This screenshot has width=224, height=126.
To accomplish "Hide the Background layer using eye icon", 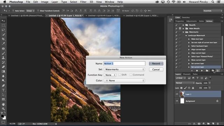I will (177, 101).
